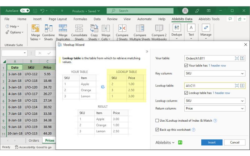Toggle Lookup table has header row checkbox
This screenshot has width=250, height=156.
[186, 93]
